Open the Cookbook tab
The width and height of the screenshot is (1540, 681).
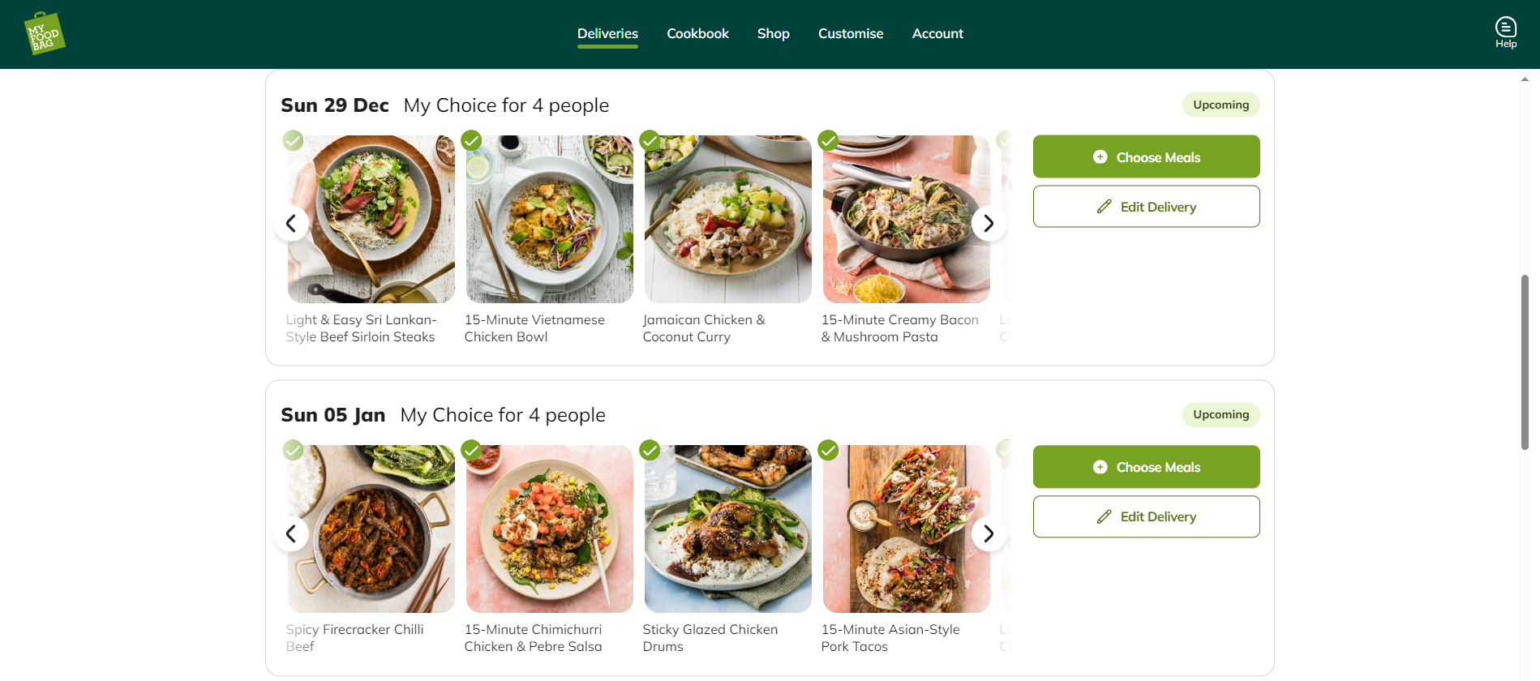pyautogui.click(x=697, y=33)
